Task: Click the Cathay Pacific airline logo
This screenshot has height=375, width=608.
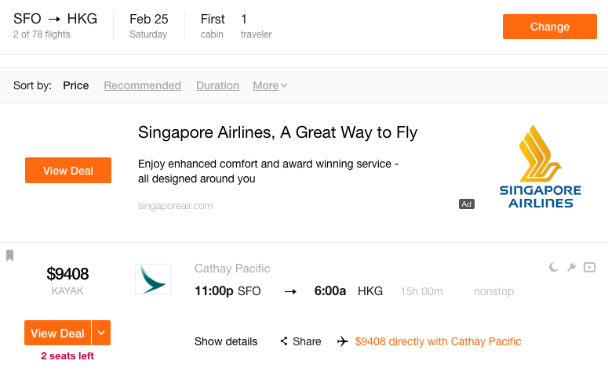Action: pyautogui.click(x=153, y=279)
